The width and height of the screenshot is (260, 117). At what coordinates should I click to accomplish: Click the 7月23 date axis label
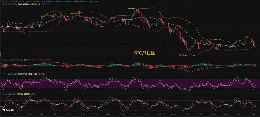click(56, 114)
